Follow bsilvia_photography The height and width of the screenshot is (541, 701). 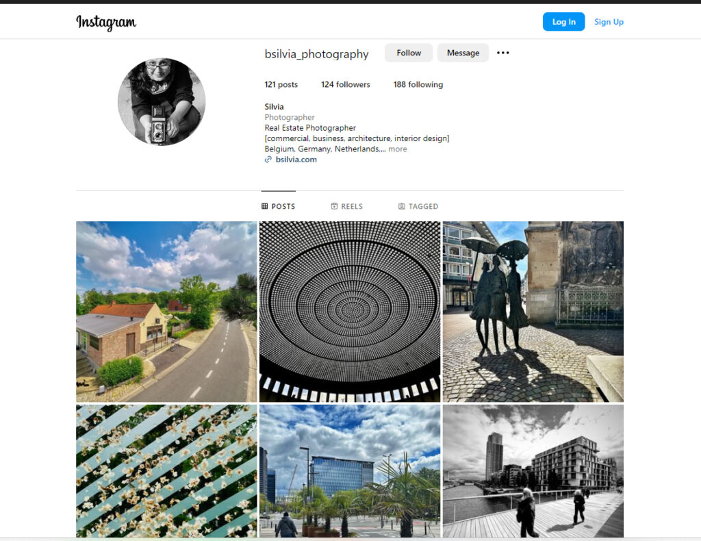click(409, 53)
